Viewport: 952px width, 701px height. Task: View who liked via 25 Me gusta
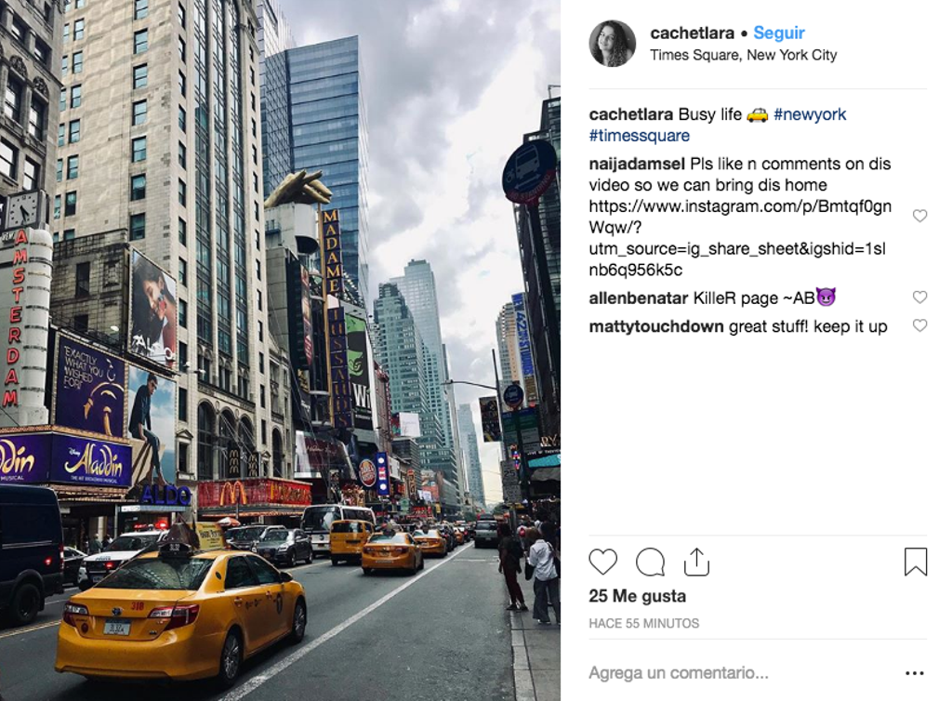pos(638,596)
